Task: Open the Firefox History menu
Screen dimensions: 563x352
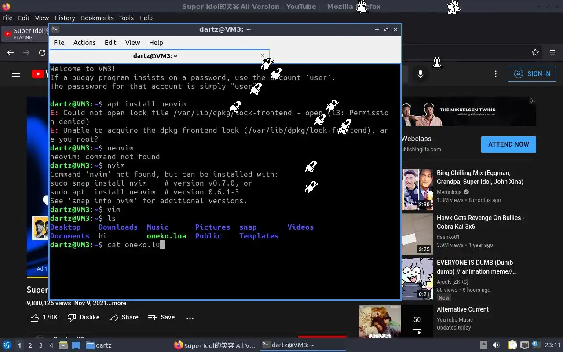Action: [65, 18]
